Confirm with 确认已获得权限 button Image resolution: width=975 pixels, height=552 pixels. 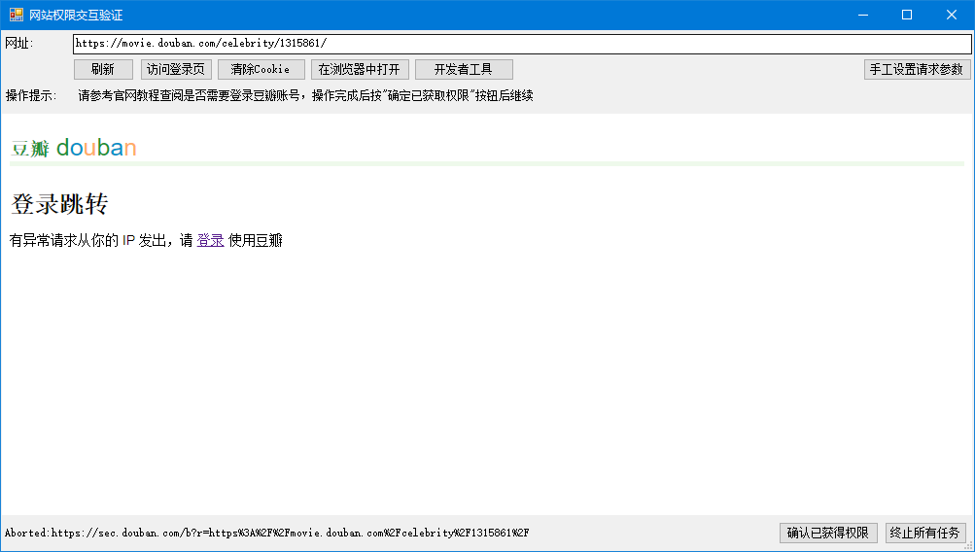[828, 533]
